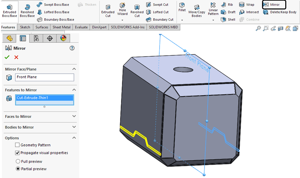
Task: Click the Extruded Cut icon
Action: click(108, 7)
